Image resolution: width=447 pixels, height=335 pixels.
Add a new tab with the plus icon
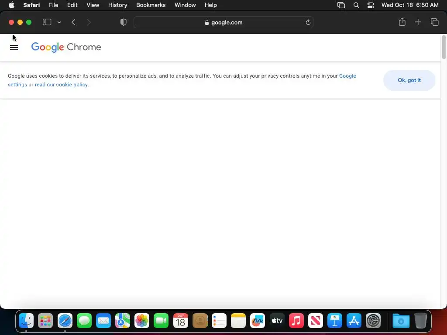pos(418,22)
